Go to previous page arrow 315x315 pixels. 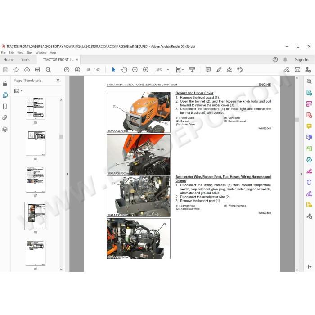[67, 70]
